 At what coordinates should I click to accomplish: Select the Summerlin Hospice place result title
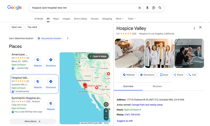(x=27, y=98)
